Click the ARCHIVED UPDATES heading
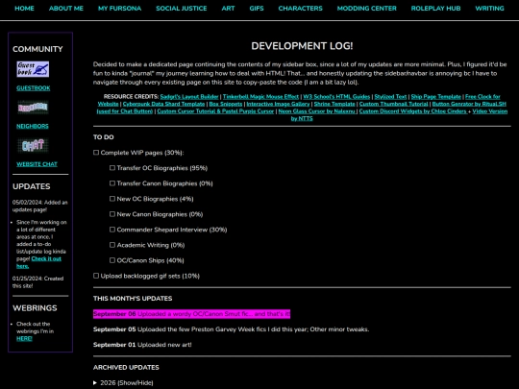Image resolution: width=519 pixels, height=389 pixels. coord(126,368)
